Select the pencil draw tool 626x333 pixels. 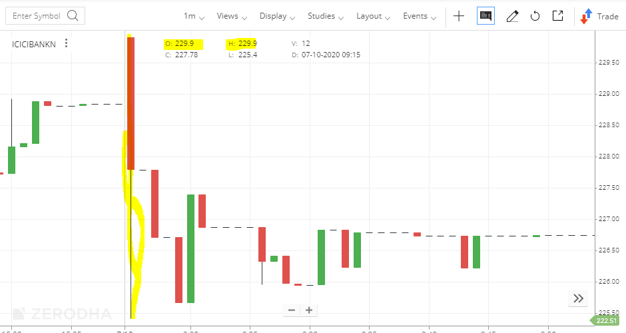(x=512, y=16)
